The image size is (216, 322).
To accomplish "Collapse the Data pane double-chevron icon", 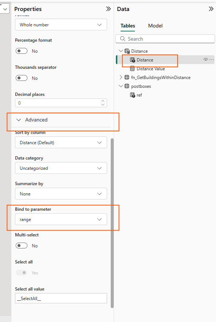I will pyautogui.click(x=211, y=9).
